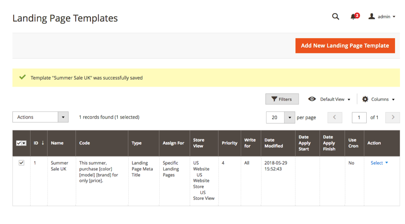405x224 pixels.
Task: Sort by ID column header
Action: (39, 143)
